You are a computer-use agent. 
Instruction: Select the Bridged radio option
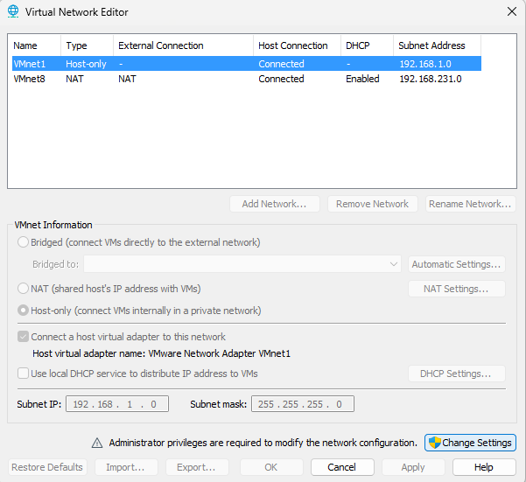point(23,242)
